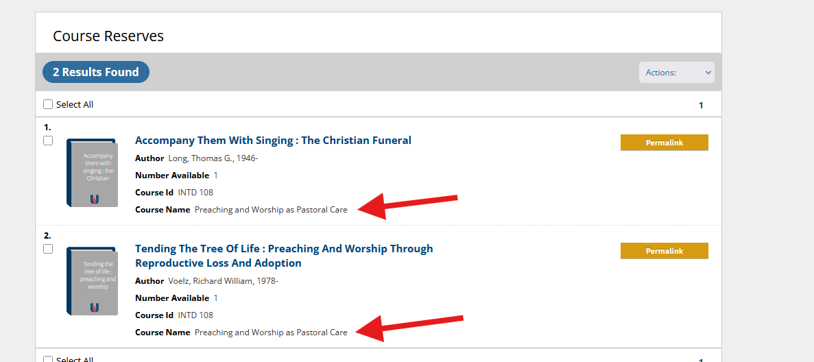This screenshot has width=814, height=362.
Task: Click the first result's Preaching and Worship course name
Action: 271,210
